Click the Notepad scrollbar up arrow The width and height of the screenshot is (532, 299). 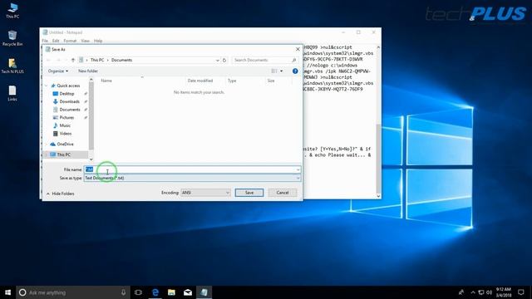pos(378,47)
